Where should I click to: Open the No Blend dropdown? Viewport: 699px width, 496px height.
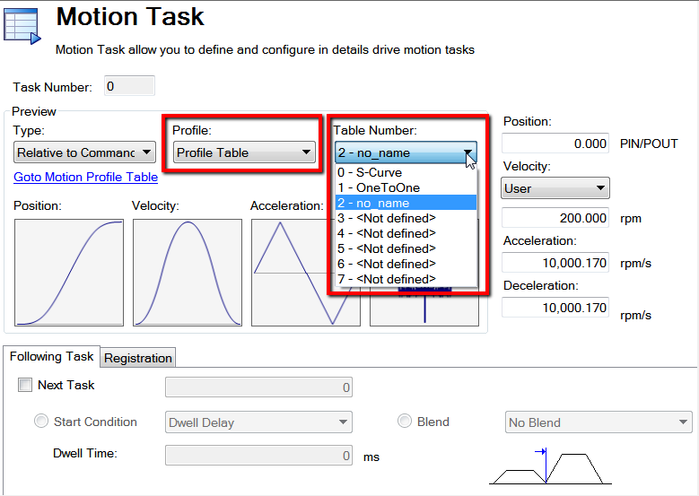coord(599,422)
